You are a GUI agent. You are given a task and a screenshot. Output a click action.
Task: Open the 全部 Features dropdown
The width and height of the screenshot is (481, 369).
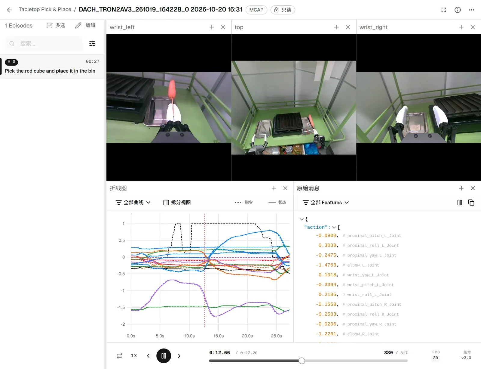[x=326, y=203]
